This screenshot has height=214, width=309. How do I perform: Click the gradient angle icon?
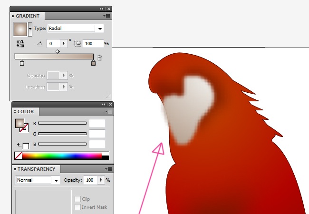click(x=39, y=44)
